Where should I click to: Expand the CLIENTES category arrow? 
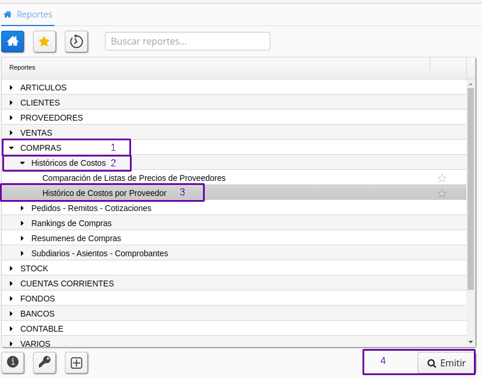(11, 103)
